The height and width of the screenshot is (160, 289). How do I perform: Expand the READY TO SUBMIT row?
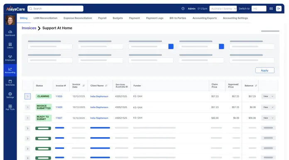pyautogui.click(x=27, y=118)
